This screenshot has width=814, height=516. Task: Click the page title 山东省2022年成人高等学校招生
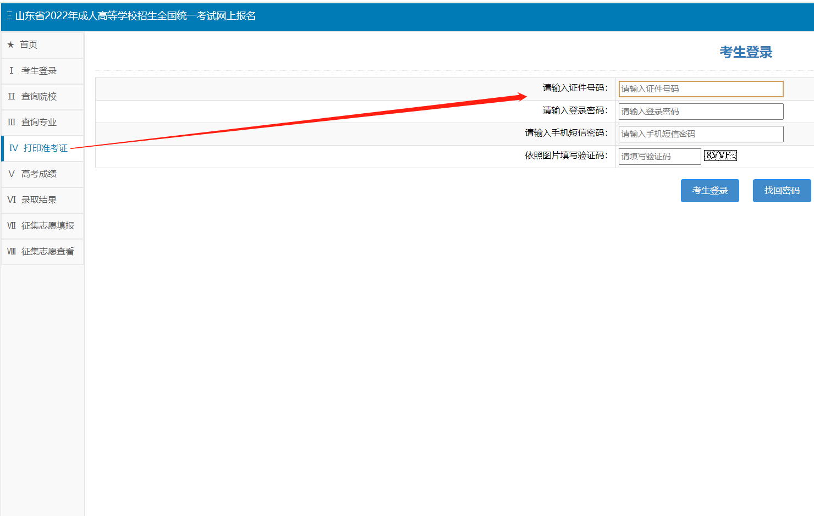[x=135, y=16]
